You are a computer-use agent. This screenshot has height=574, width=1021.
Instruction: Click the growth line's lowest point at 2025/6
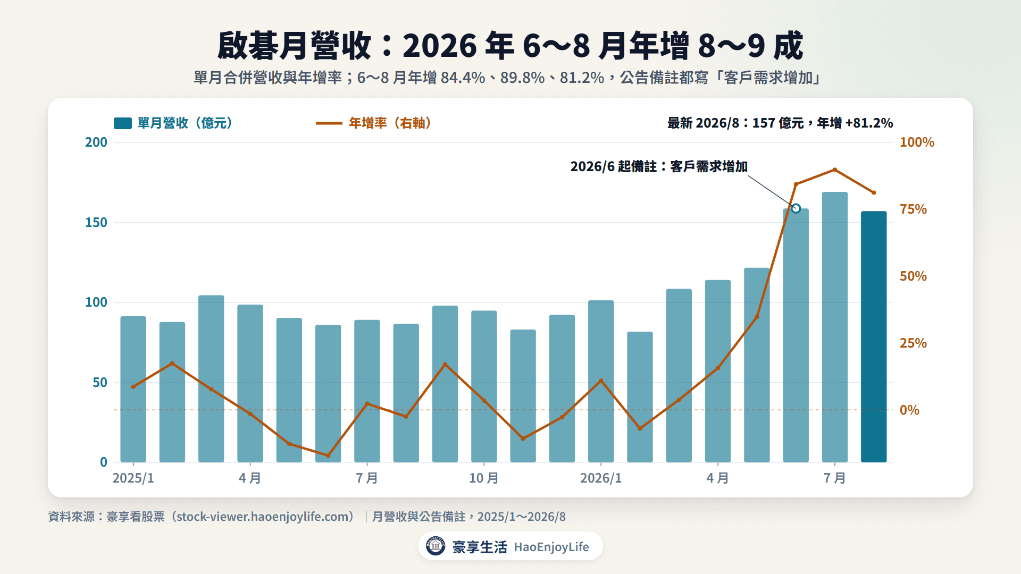pyautogui.click(x=328, y=455)
